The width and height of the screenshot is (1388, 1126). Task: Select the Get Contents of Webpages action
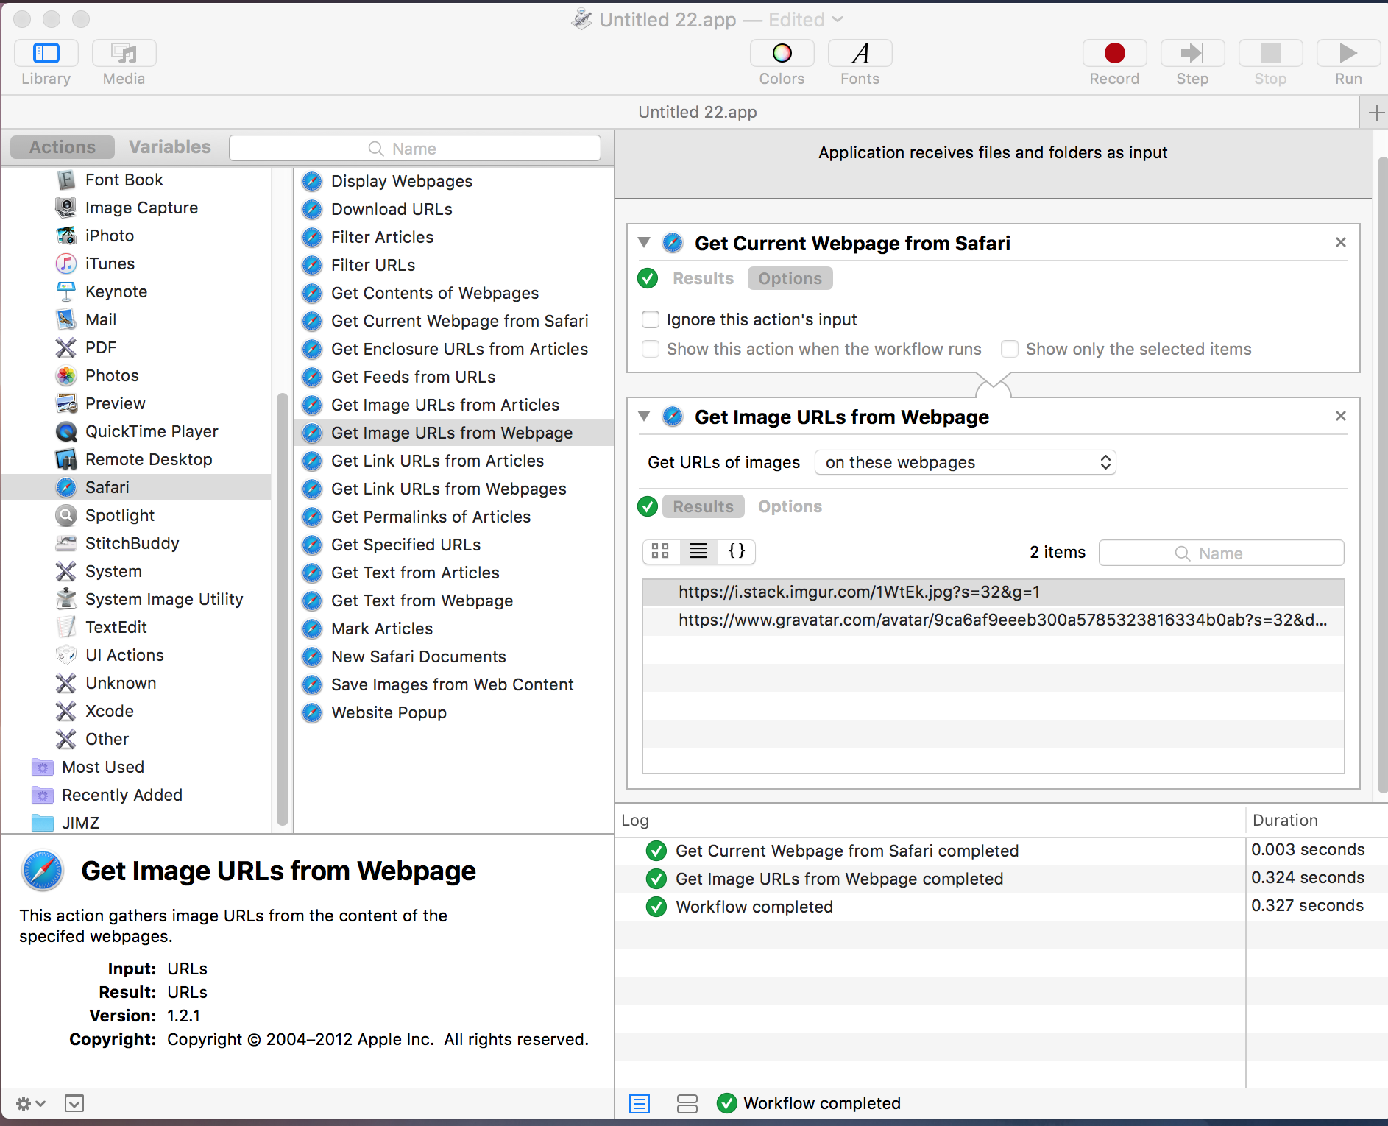[x=454, y=293]
